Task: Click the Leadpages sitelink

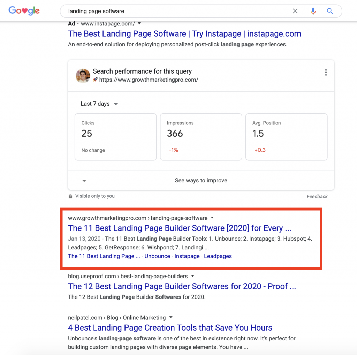Action: coord(218,256)
